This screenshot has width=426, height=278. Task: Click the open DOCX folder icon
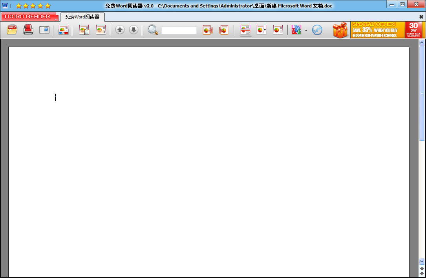pyautogui.click(x=12, y=30)
